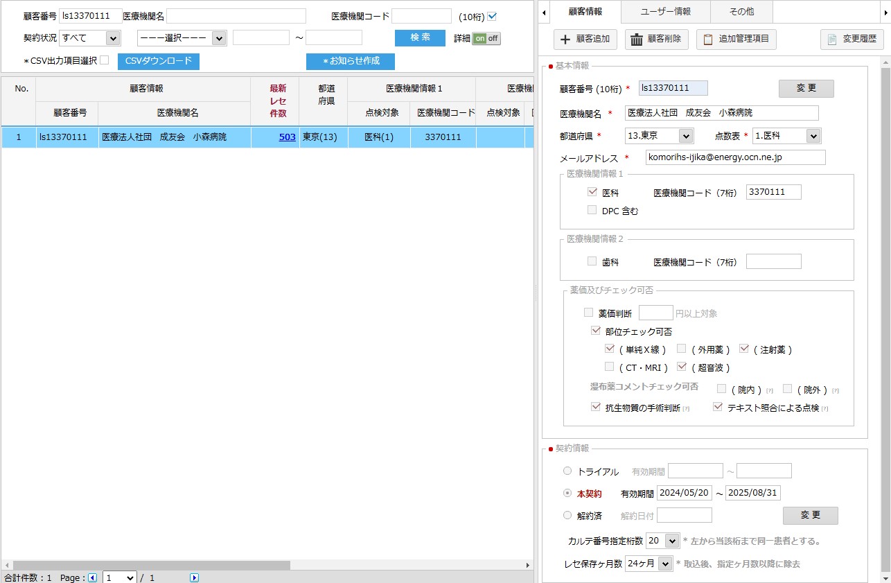
Task: Click 有効期間 start date 2024/05/20
Action: [684, 493]
